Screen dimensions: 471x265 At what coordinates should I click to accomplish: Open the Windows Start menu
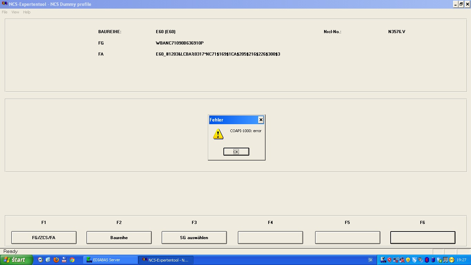coord(16,260)
